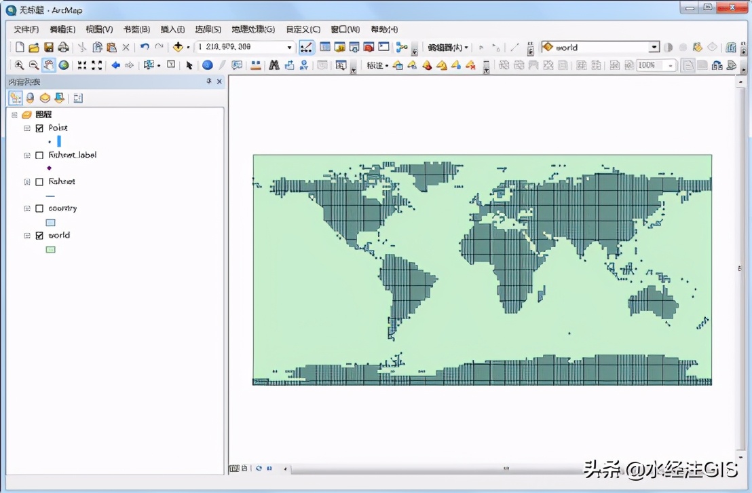
Task: Open the 地理处理(G) menu
Action: [252, 29]
